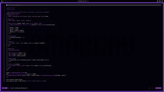Click the require "json" line

11,8
